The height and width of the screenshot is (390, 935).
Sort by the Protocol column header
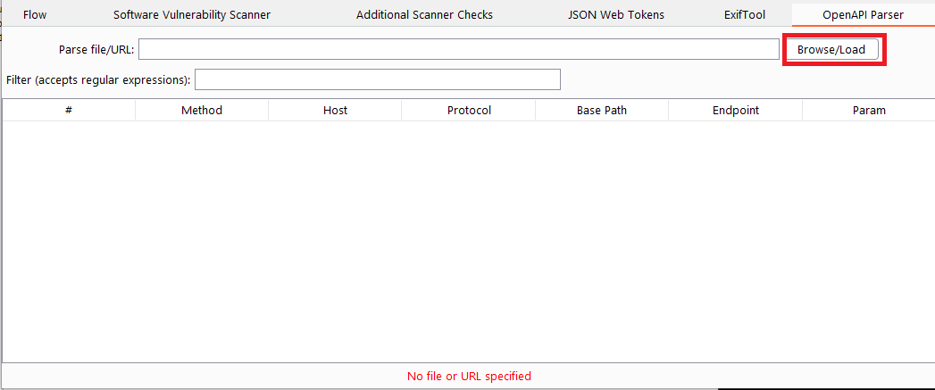coord(469,110)
